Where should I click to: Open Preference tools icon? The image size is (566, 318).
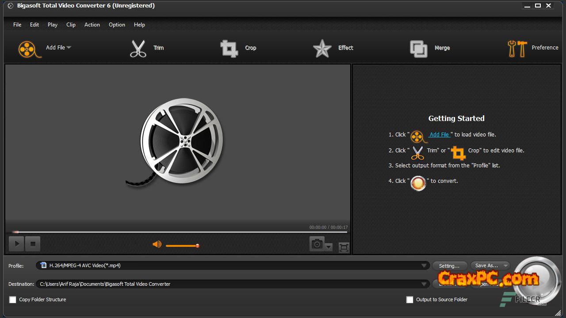(x=517, y=48)
